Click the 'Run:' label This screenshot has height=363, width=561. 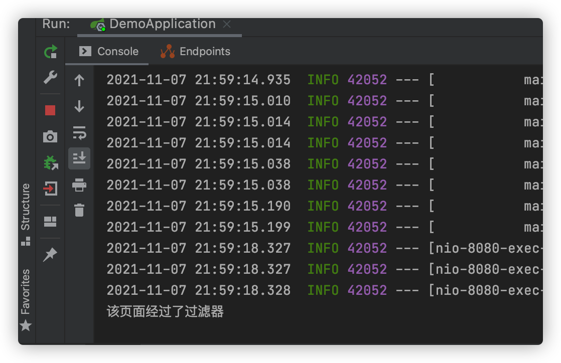[56, 24]
